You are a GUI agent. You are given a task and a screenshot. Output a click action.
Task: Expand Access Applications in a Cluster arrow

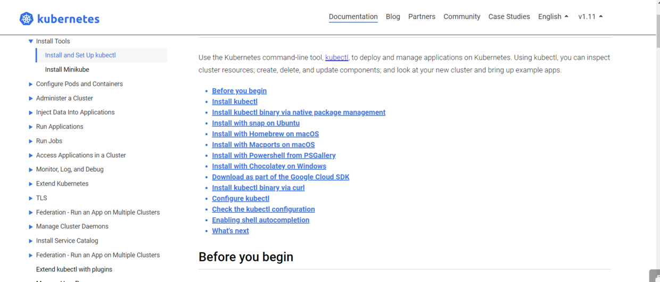pyautogui.click(x=31, y=155)
